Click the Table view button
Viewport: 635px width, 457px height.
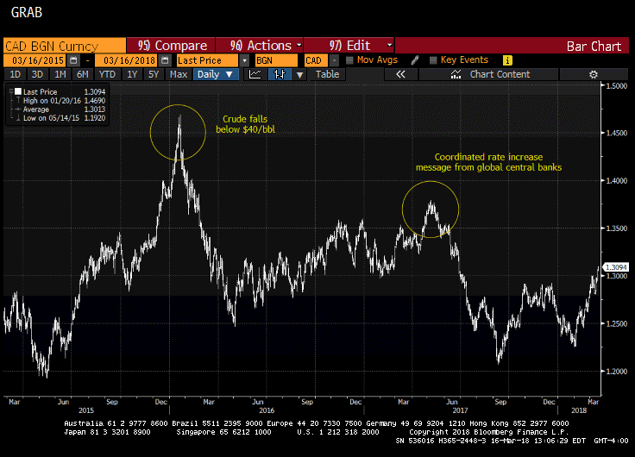coord(327,74)
